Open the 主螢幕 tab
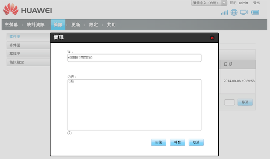Screen dimensions: 270x159 click(11, 25)
